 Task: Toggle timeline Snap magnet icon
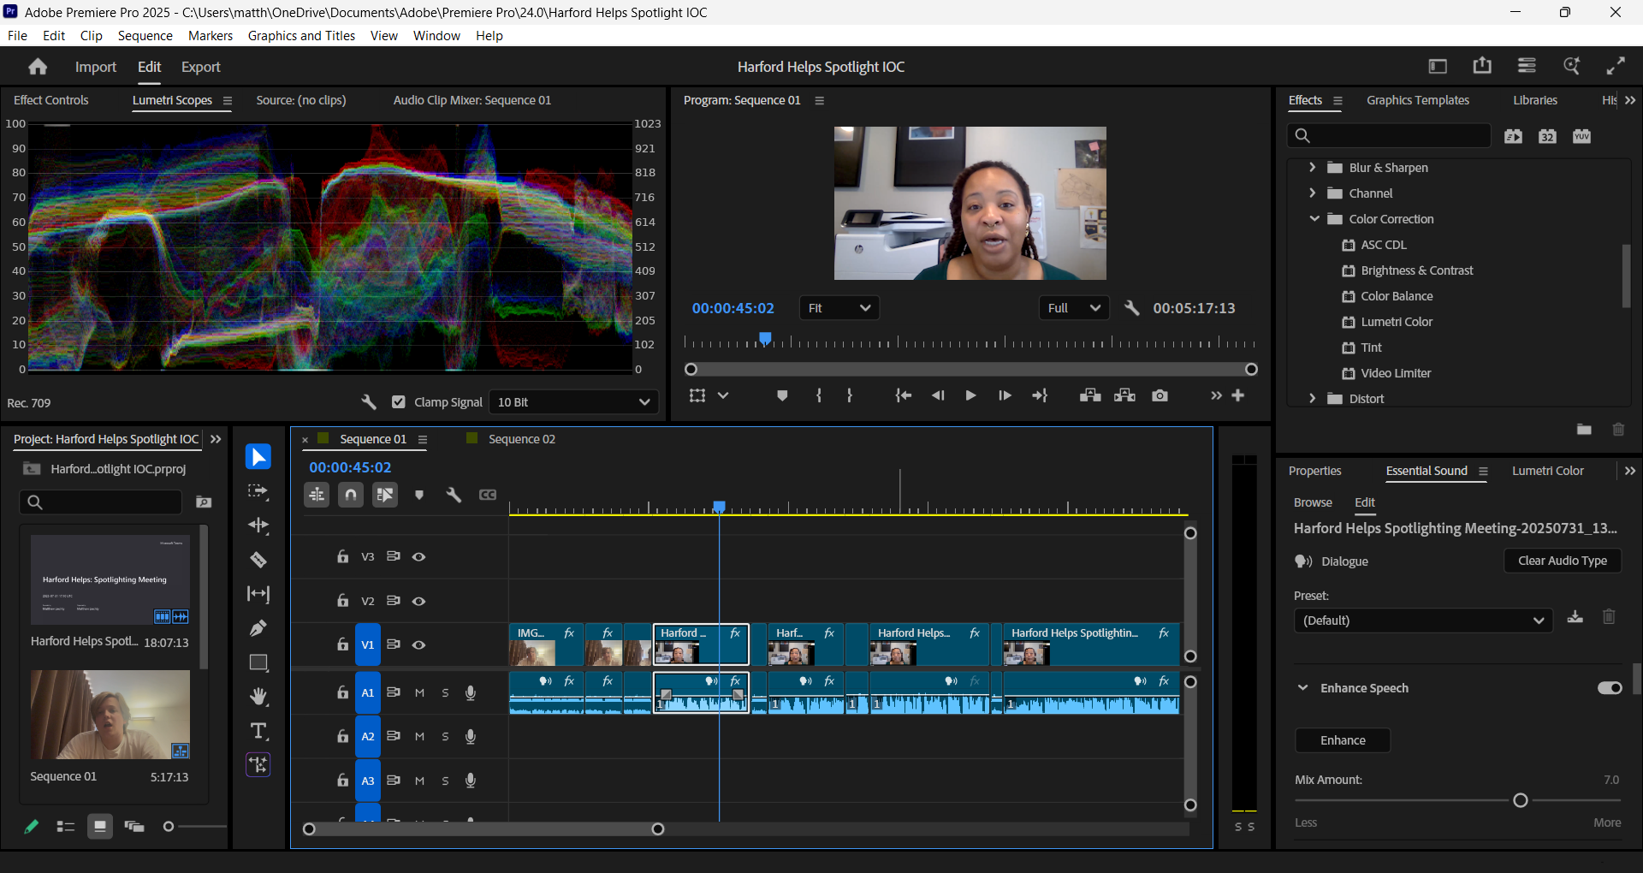(x=351, y=495)
